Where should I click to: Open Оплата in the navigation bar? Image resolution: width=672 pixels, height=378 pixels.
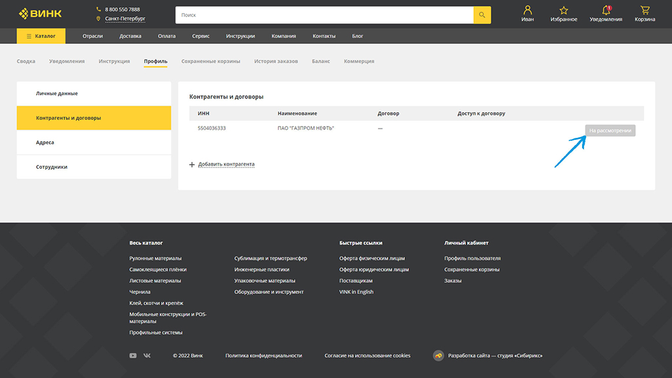pyautogui.click(x=167, y=36)
